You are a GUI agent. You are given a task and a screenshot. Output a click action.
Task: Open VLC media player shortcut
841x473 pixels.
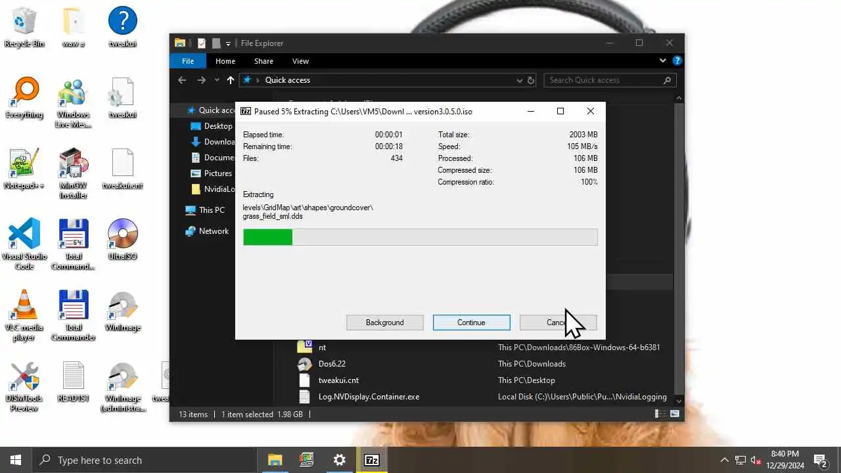tap(24, 315)
